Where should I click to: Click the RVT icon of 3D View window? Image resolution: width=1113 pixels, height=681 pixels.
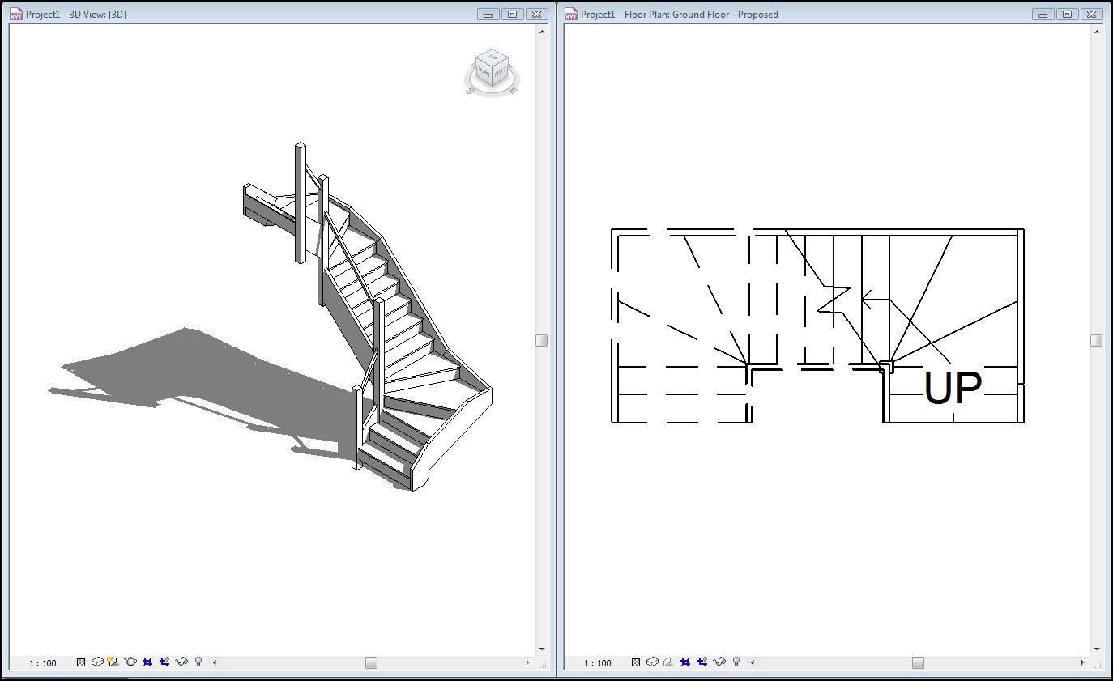point(16,14)
